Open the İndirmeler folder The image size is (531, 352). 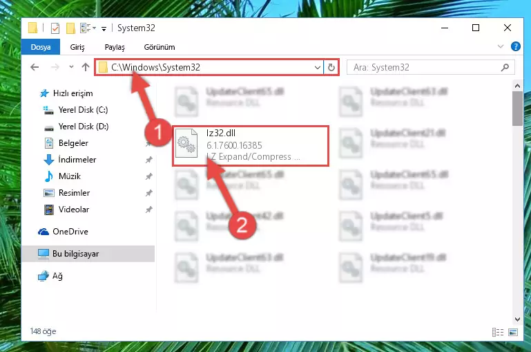point(77,160)
